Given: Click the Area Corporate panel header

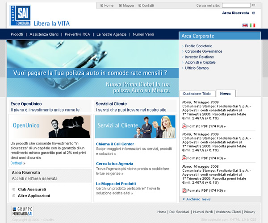Looking at the screenshot, I should click(220, 36).
